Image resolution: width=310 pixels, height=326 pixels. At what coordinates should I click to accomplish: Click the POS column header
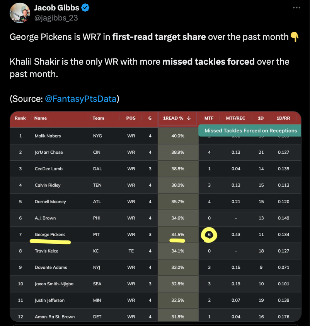click(131, 118)
